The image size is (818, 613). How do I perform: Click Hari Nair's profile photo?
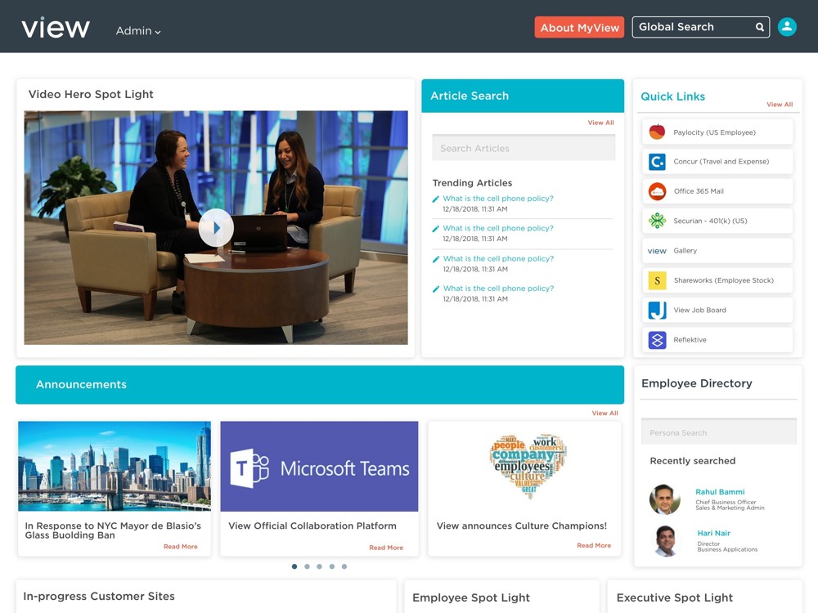[666, 540]
